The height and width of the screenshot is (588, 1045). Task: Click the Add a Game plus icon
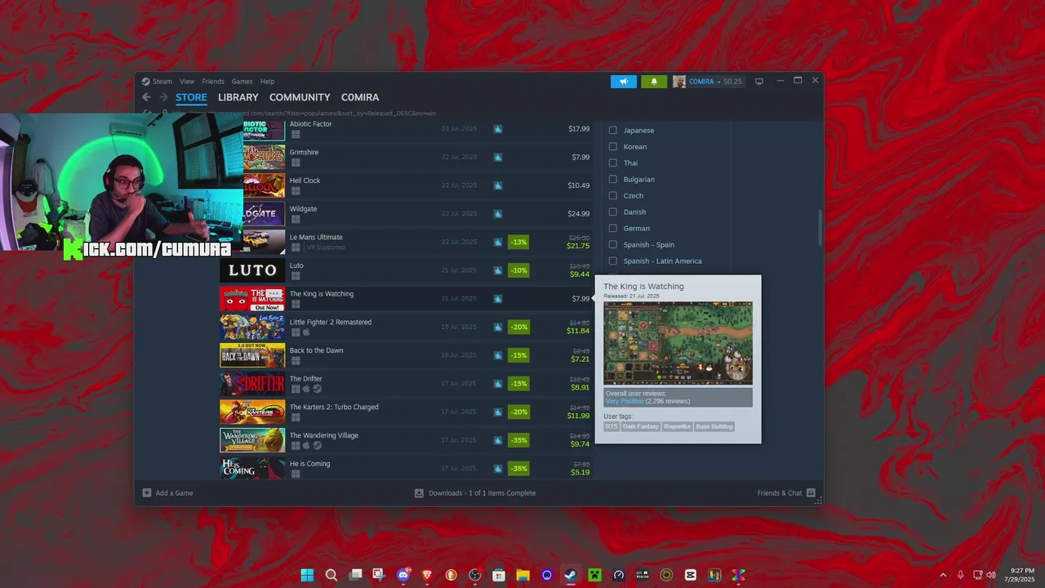[x=147, y=493]
